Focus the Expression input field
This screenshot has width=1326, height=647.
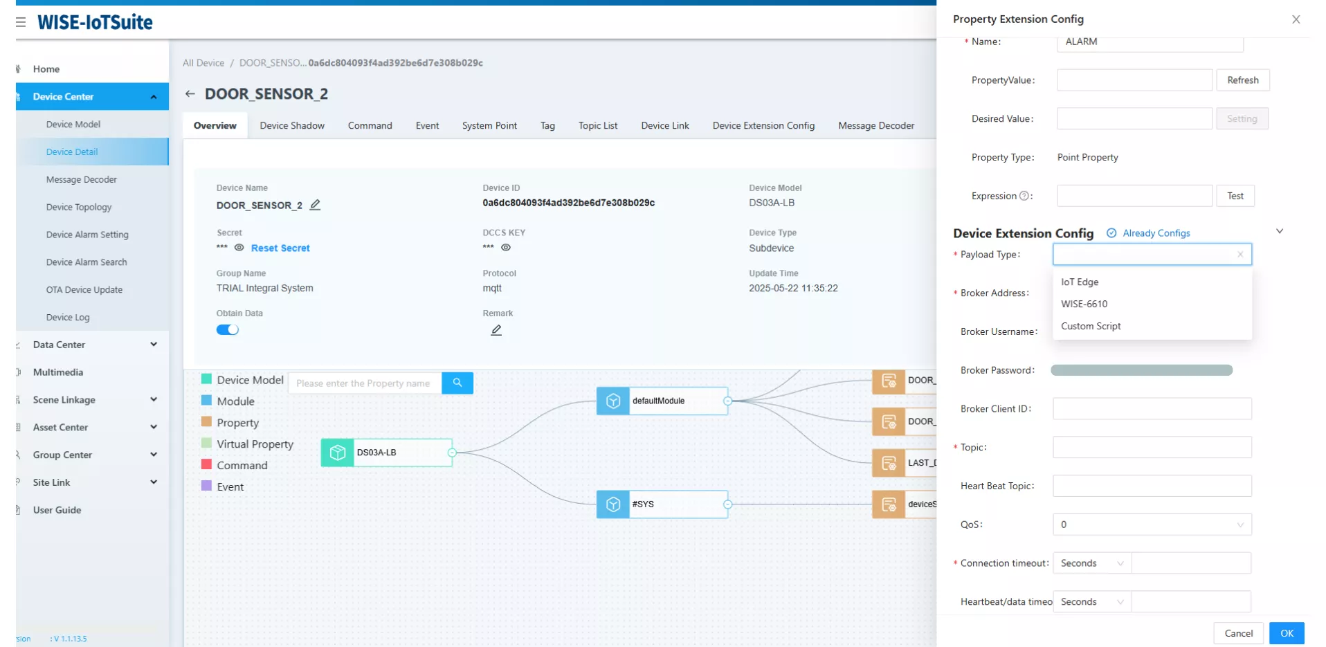click(1134, 196)
